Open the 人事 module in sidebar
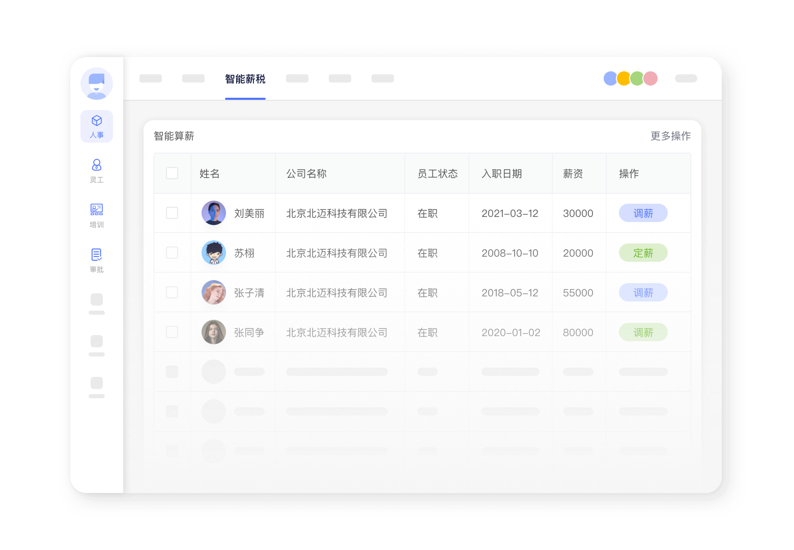This screenshot has width=794, height=550. point(97,126)
